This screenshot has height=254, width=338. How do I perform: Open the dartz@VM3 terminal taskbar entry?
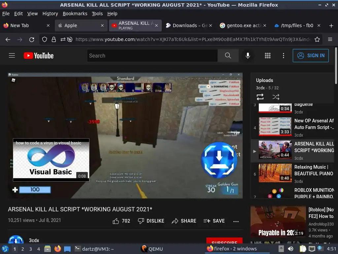94,249
